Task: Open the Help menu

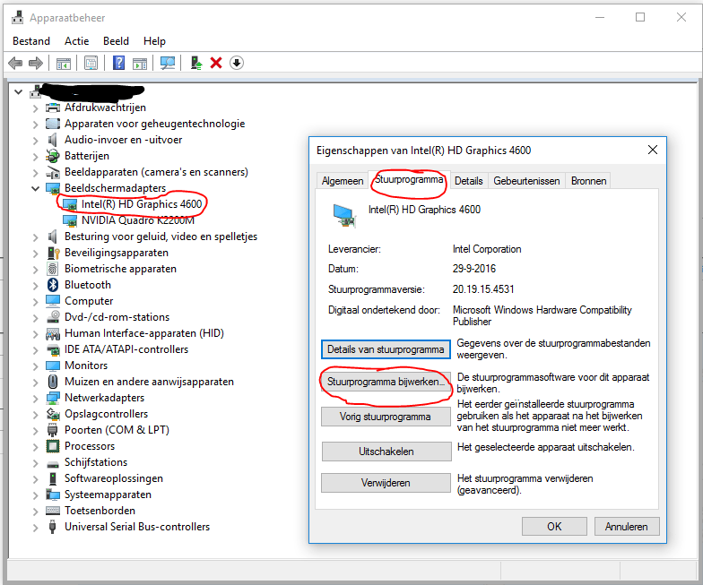Action: coord(154,41)
